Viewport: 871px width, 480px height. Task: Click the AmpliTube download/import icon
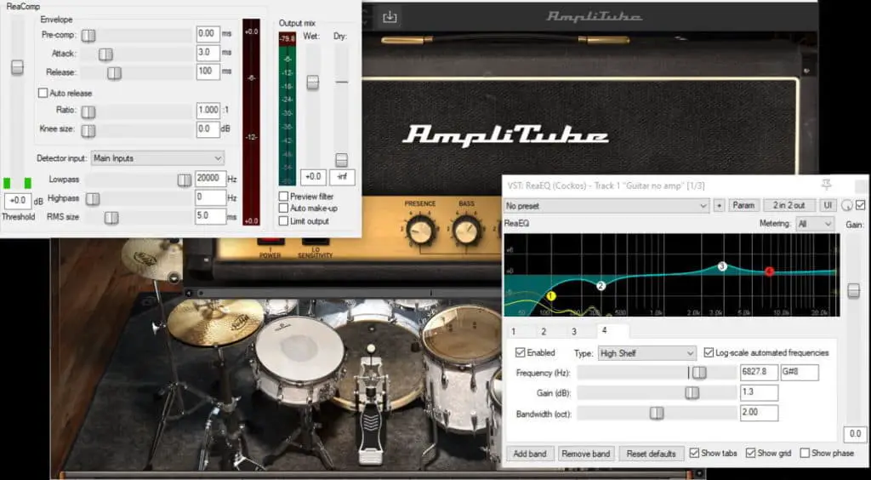tap(390, 17)
